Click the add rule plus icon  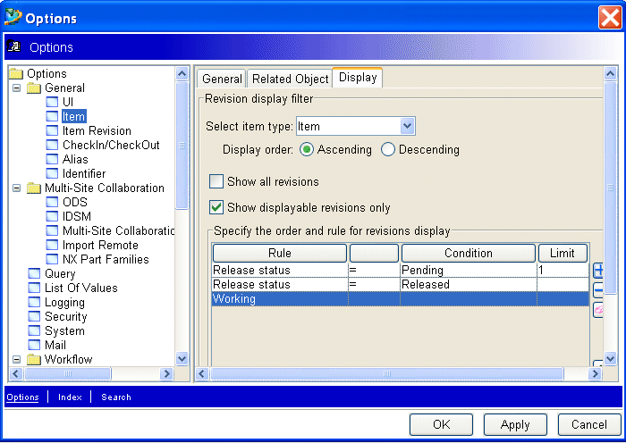tap(597, 271)
